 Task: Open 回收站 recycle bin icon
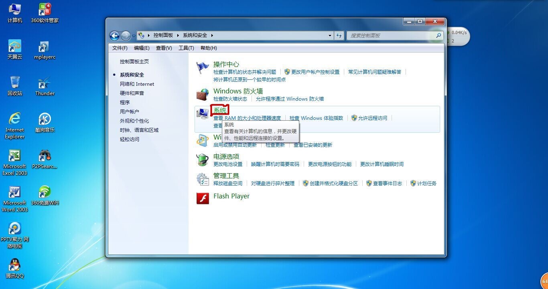(15, 86)
